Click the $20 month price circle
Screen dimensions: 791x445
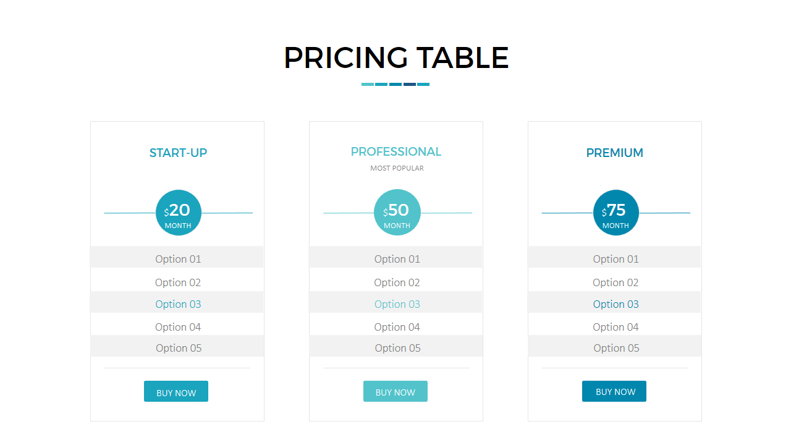178,213
